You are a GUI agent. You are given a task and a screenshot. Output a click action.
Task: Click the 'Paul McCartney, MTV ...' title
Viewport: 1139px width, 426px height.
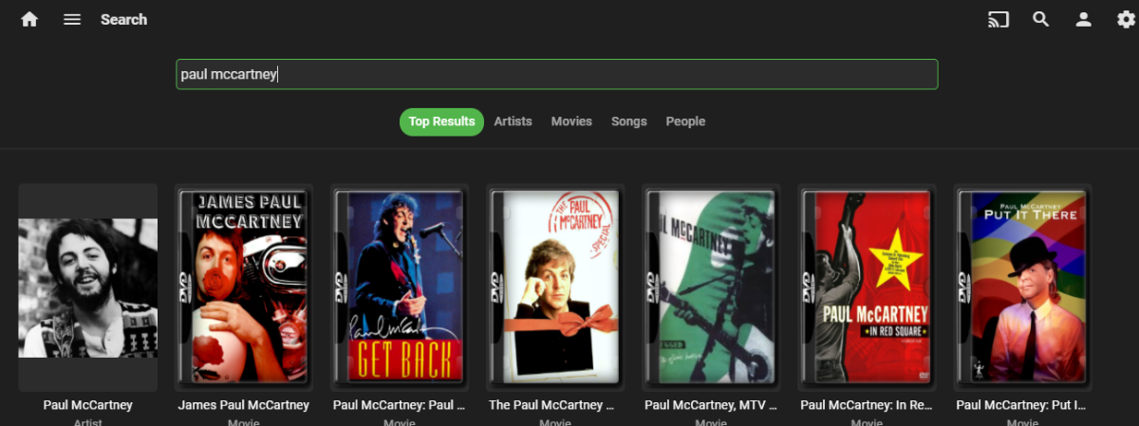tap(711, 405)
